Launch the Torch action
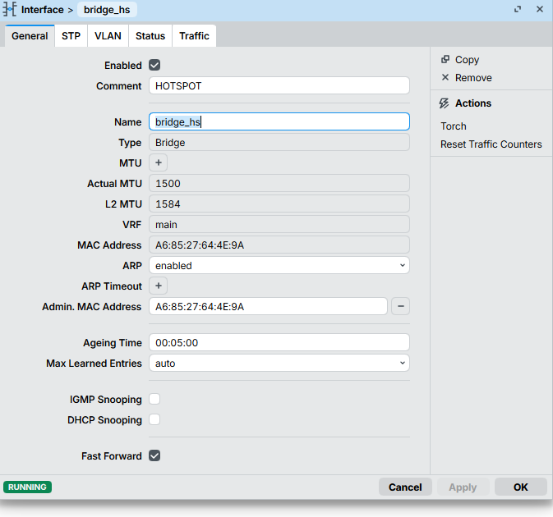Screen dimensions: 553x517 [x=454, y=126]
